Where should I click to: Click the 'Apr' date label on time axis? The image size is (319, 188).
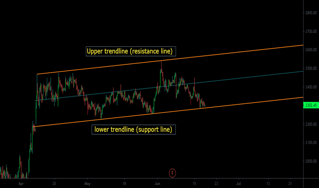point(21,184)
